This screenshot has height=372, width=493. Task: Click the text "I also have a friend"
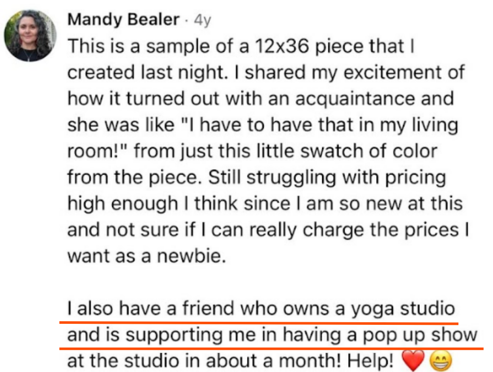[151, 308]
